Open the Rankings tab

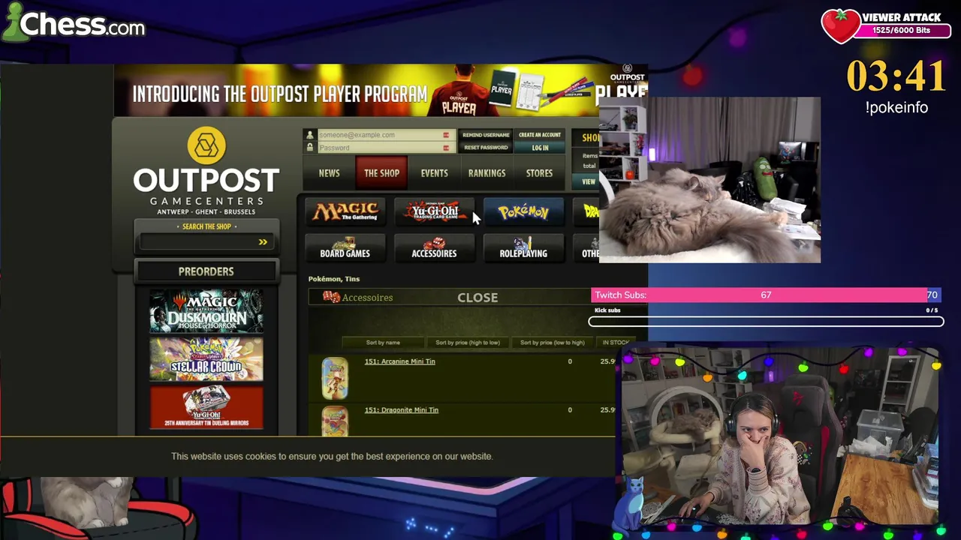tap(487, 173)
